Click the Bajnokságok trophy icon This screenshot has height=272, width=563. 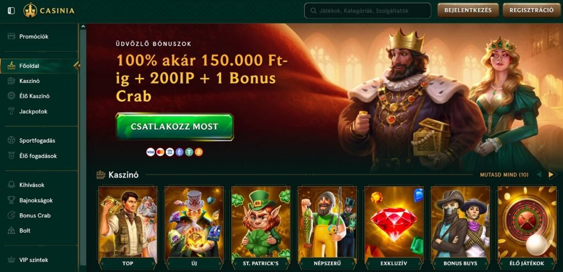click(x=12, y=200)
